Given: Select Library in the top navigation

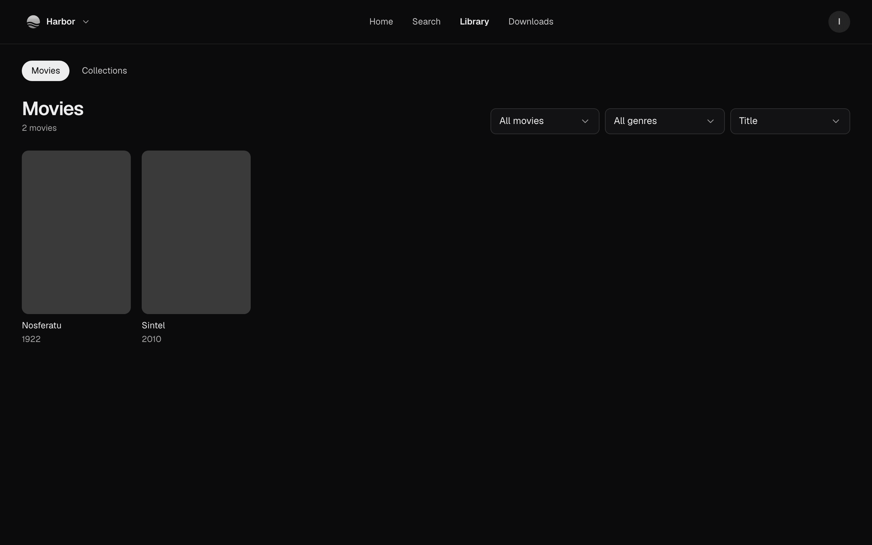Looking at the screenshot, I should pos(474,21).
